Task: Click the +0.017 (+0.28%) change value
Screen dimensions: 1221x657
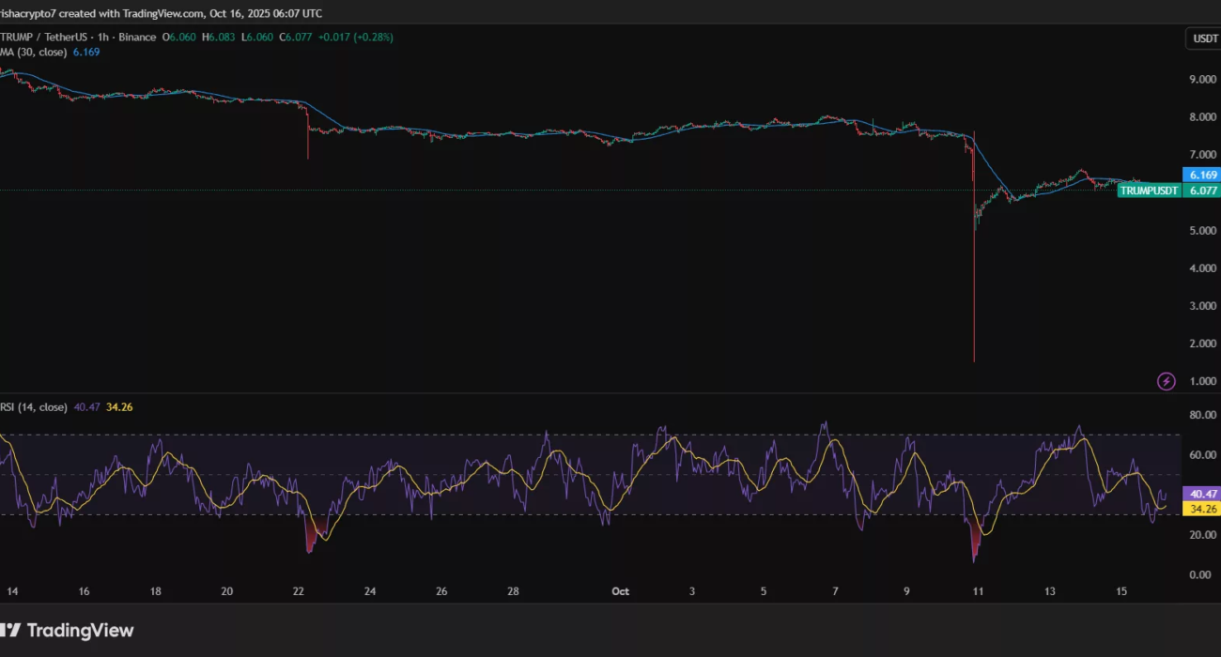Action: [355, 38]
